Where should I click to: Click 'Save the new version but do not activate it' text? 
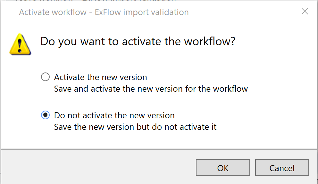click(135, 127)
